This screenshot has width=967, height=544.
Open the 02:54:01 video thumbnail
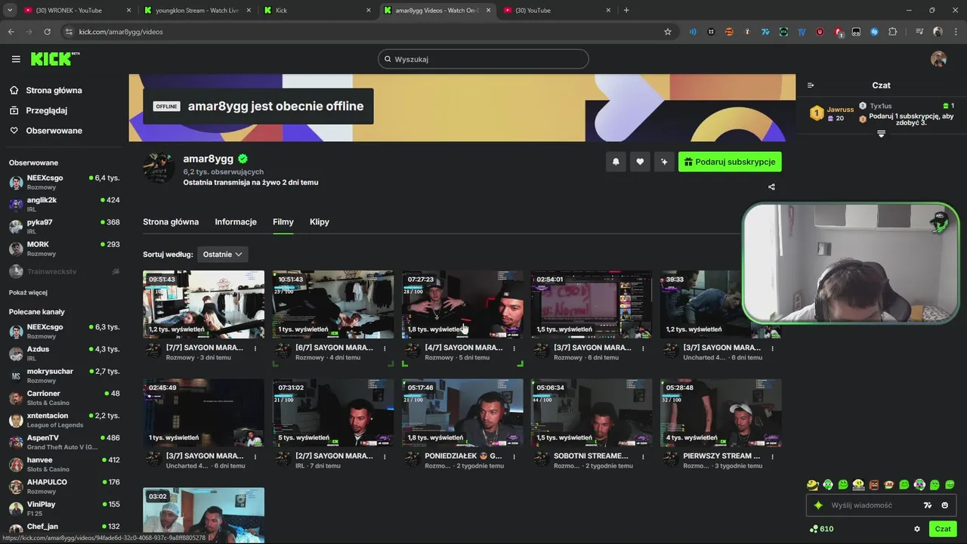click(x=592, y=304)
